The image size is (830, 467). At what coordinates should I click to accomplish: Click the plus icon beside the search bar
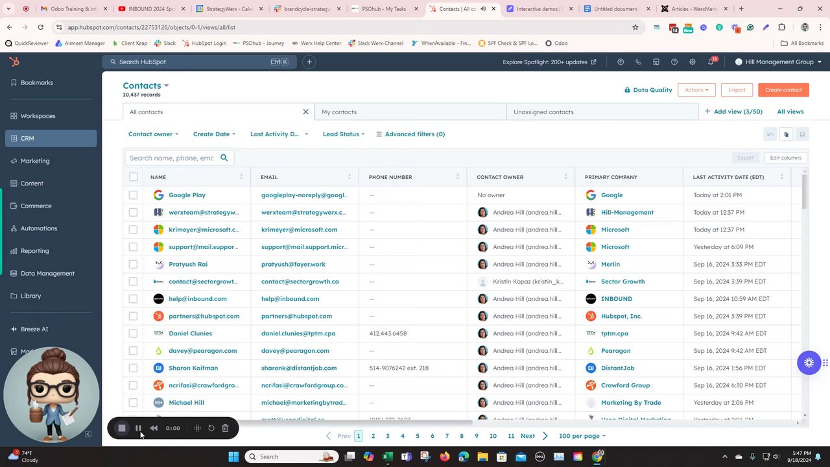coord(309,62)
